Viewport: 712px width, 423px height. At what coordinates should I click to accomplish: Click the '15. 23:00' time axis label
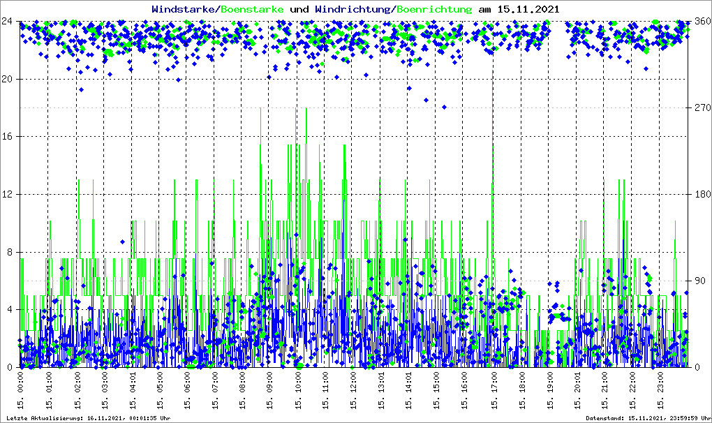click(x=660, y=390)
